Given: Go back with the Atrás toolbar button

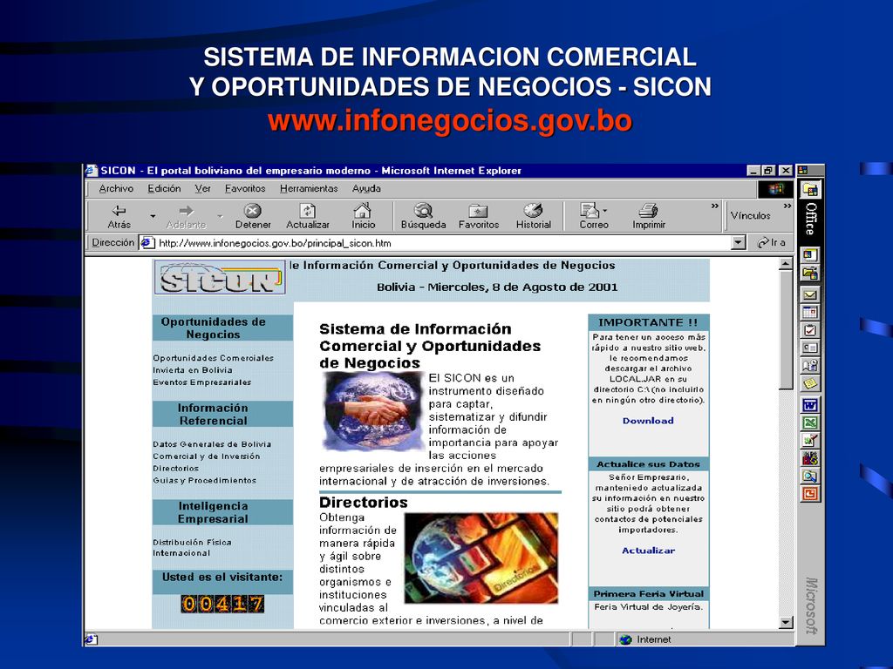Looking at the screenshot, I should [119, 216].
